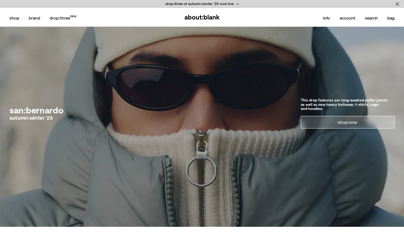Click the san:bernardo hero heading
The image size is (404, 252).
[36, 111]
